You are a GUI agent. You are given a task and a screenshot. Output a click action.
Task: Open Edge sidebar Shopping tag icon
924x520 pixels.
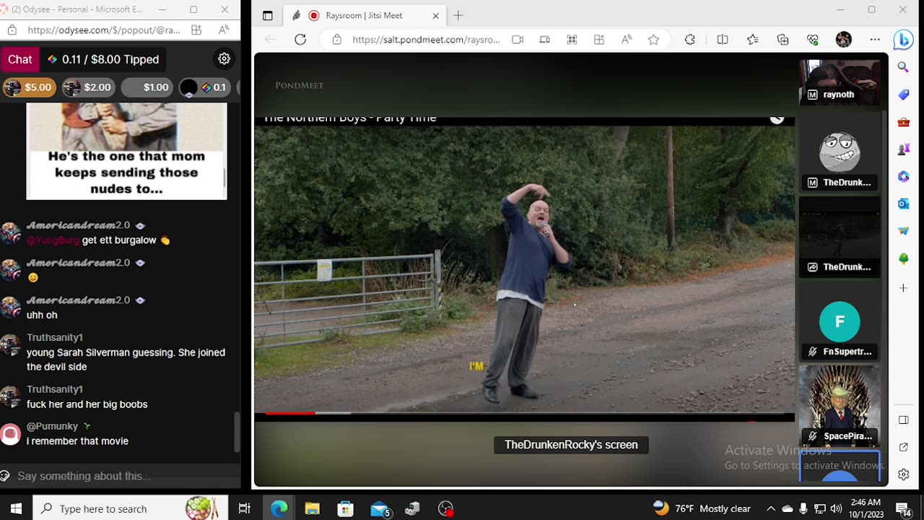point(903,95)
